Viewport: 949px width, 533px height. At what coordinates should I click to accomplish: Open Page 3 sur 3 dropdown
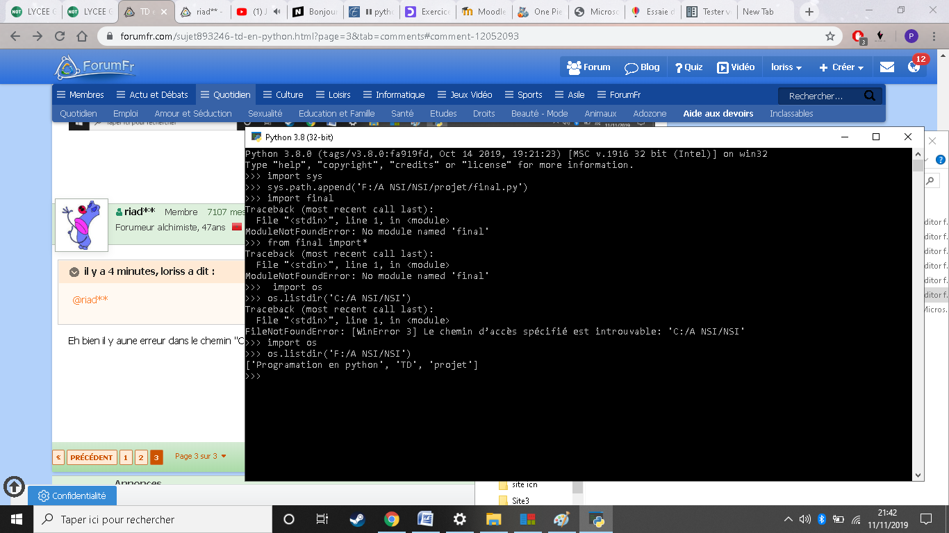201,457
